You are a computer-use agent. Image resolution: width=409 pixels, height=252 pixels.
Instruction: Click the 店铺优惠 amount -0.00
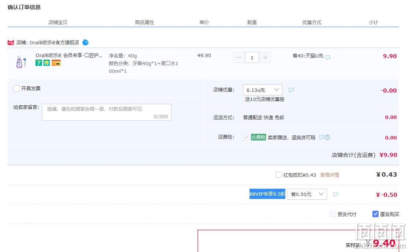(389, 90)
